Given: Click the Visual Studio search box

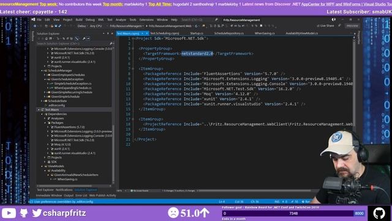Looking at the screenshot, I should (x=199, y=20).
